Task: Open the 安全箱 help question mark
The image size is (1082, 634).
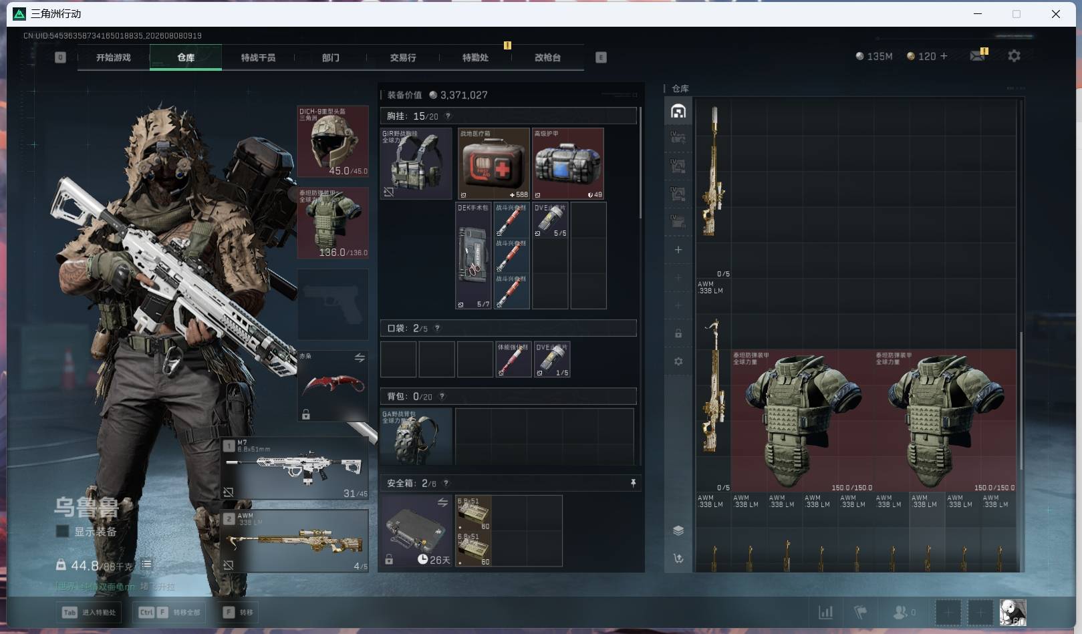Action: (x=446, y=483)
